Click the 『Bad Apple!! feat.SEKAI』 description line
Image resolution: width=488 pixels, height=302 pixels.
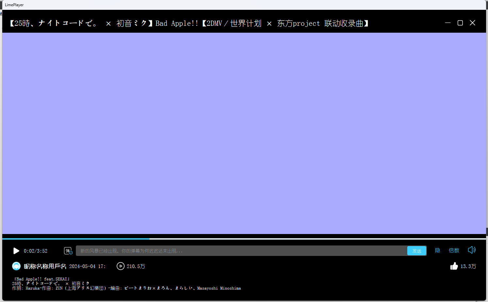[41, 279]
